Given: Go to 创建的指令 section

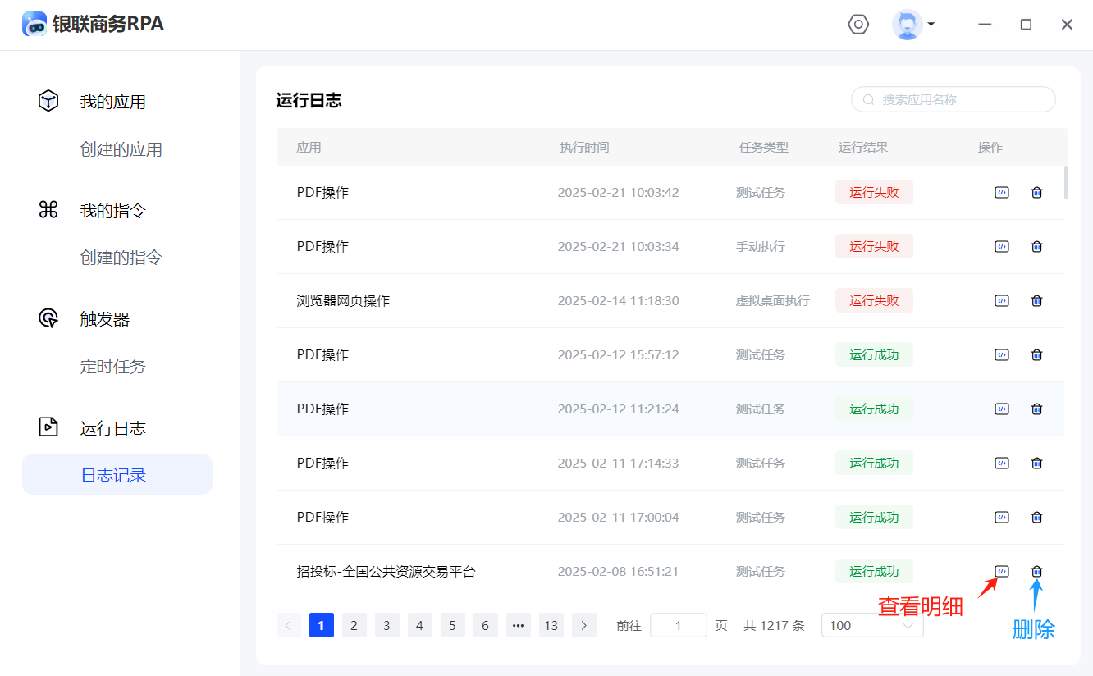Looking at the screenshot, I should (121, 258).
